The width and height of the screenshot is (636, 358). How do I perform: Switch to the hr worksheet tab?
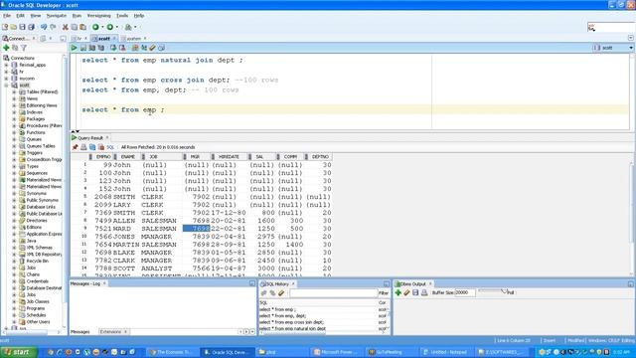point(79,39)
